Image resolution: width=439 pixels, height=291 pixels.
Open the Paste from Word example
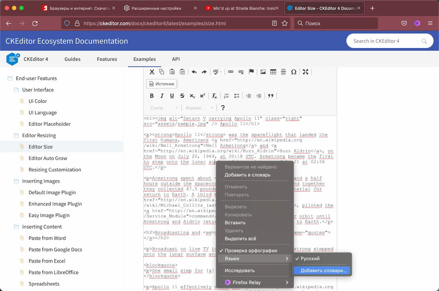point(47,238)
